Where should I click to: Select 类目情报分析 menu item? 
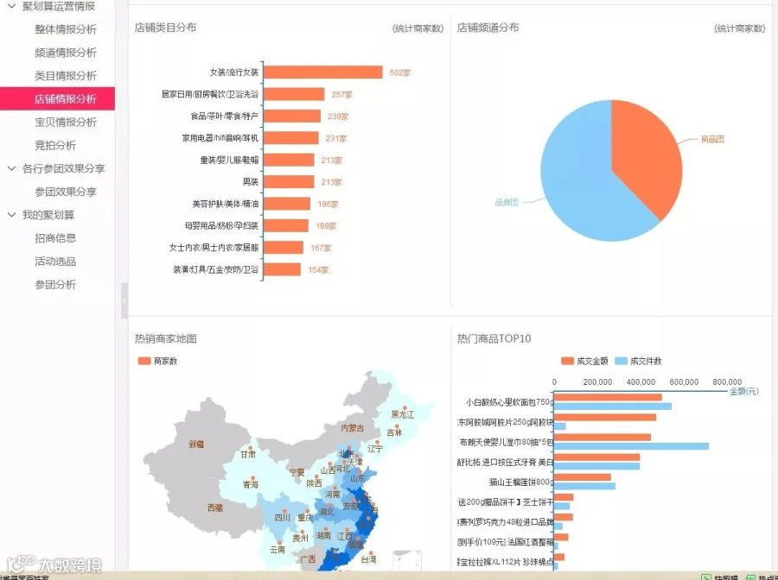66,76
